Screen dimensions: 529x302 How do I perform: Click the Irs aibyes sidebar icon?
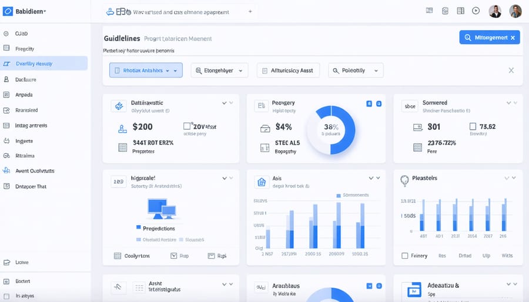[x=6, y=296]
